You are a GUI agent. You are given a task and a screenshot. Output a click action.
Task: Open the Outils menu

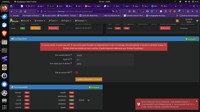coord(53,21)
